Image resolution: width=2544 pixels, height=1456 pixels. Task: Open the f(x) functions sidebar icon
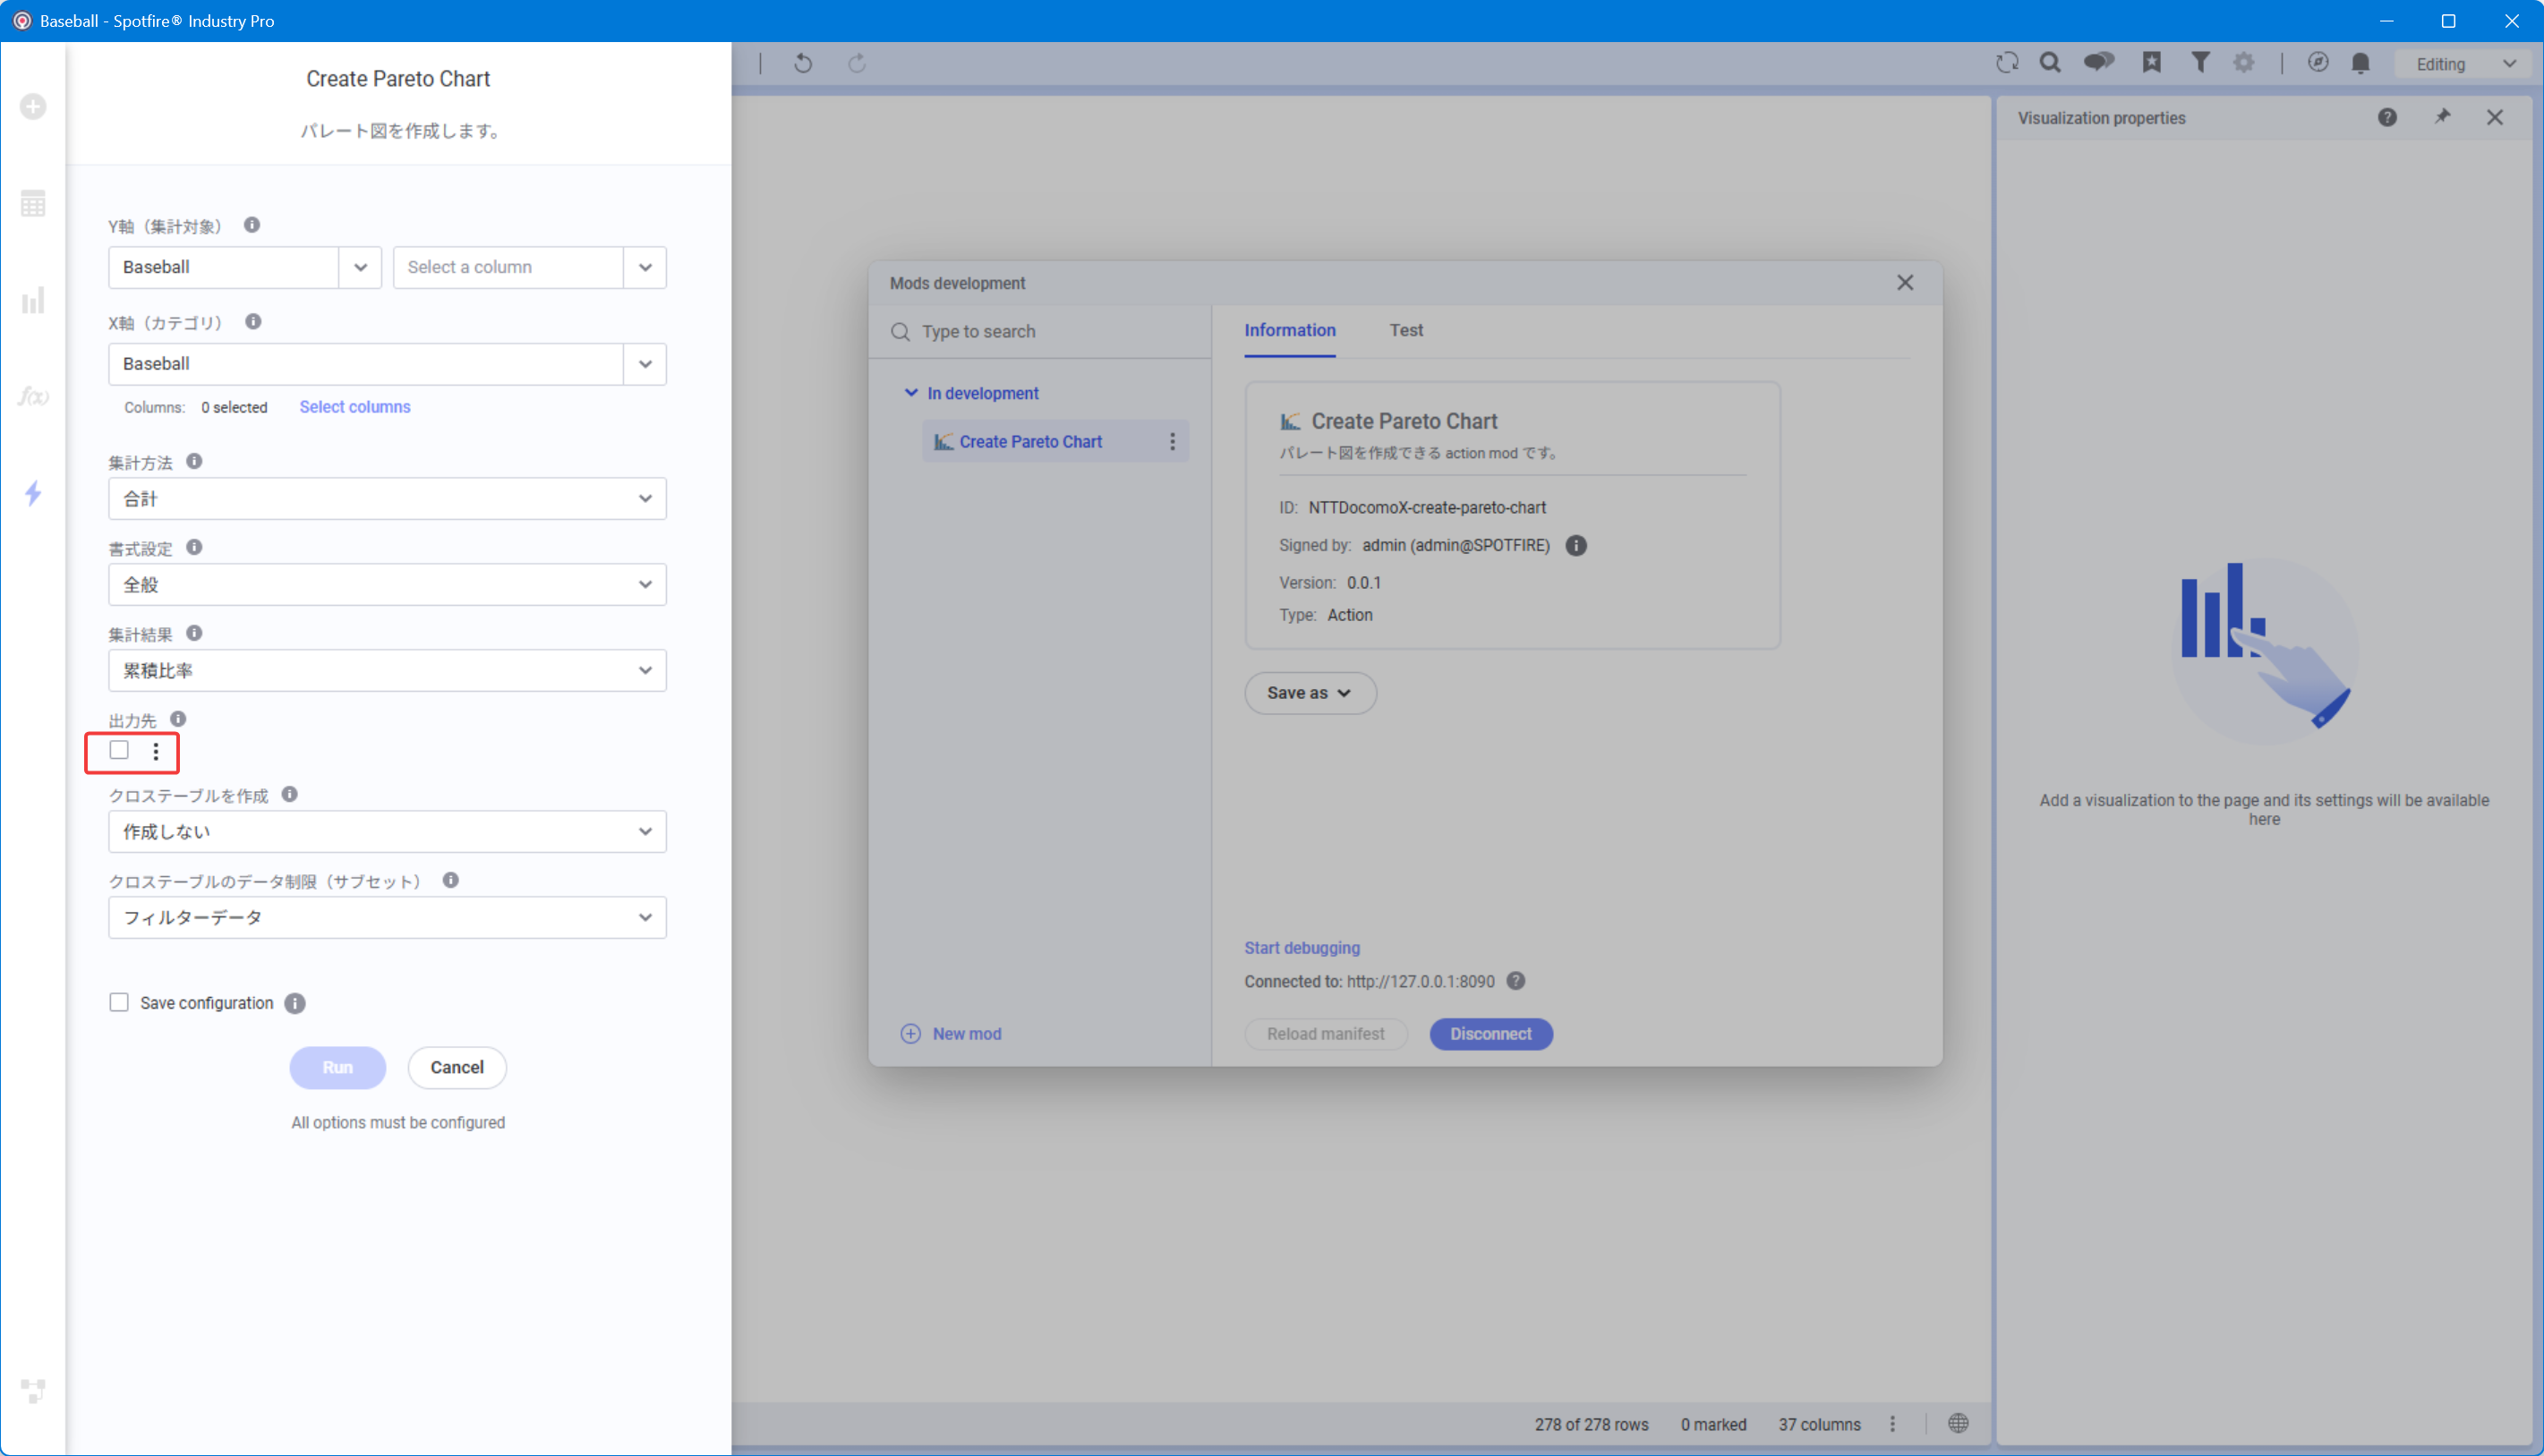pos(33,397)
